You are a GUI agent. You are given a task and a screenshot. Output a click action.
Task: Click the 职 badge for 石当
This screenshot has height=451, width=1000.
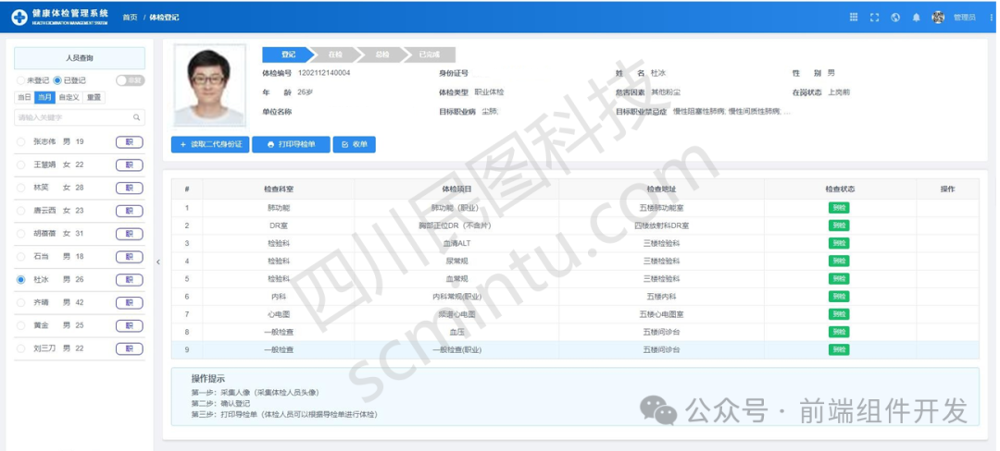[x=130, y=256]
